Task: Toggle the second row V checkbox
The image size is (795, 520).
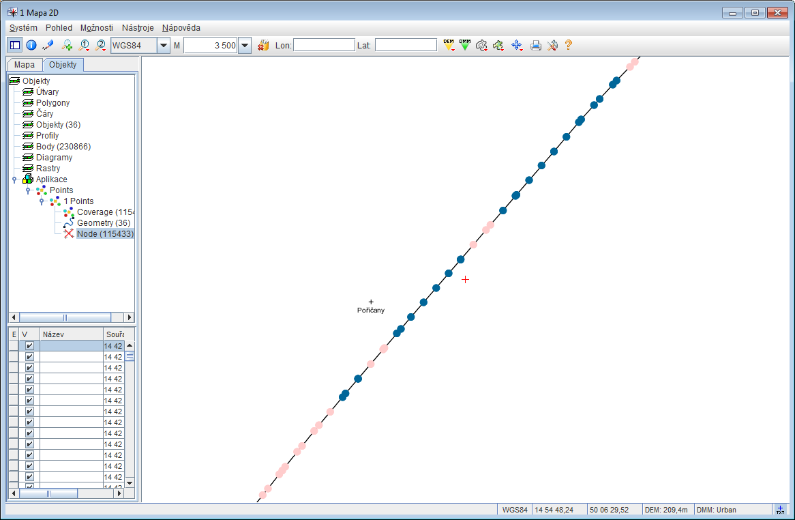Action: click(x=29, y=357)
